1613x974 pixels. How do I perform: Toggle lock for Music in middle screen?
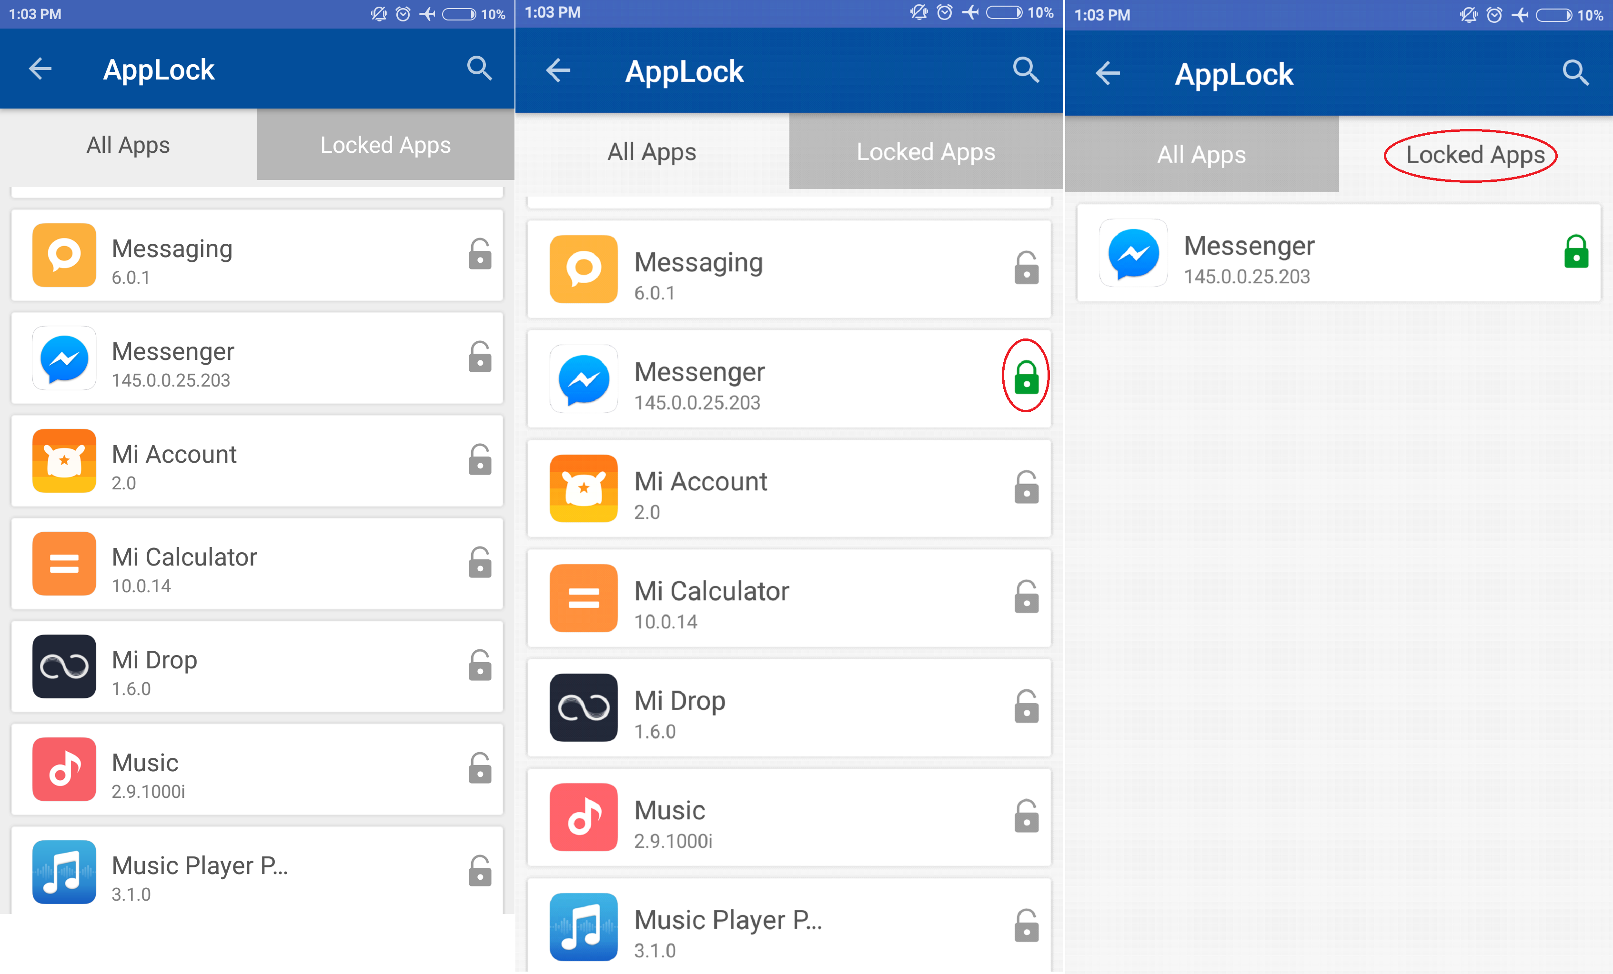(x=1027, y=815)
